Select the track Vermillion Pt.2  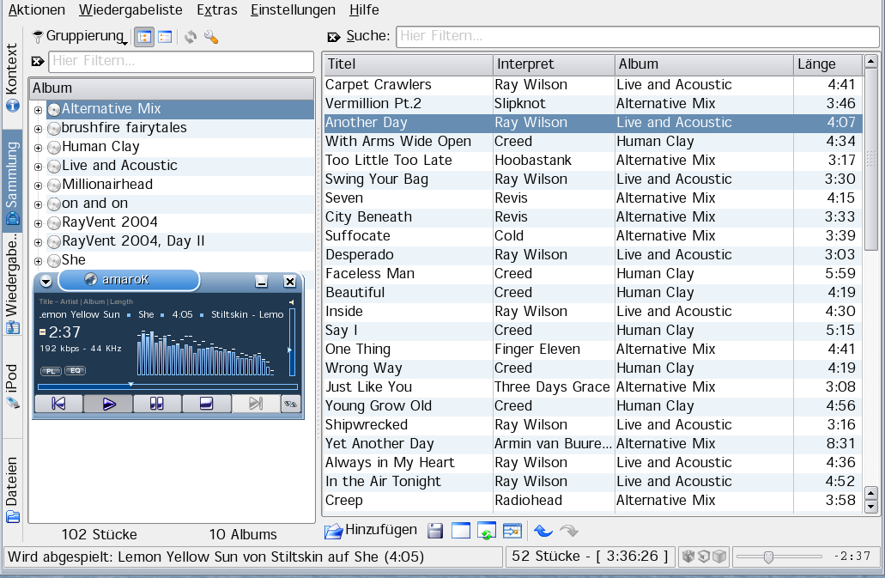[x=593, y=103]
